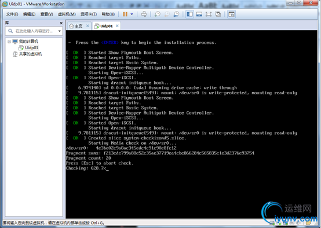Viewport: 321px width, 228px height.
Task: Open the 查看(V) menu
Action: pyautogui.click(x=46, y=14)
